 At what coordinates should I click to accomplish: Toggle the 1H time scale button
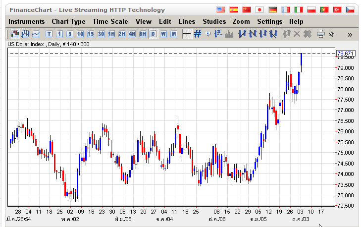pos(111,34)
